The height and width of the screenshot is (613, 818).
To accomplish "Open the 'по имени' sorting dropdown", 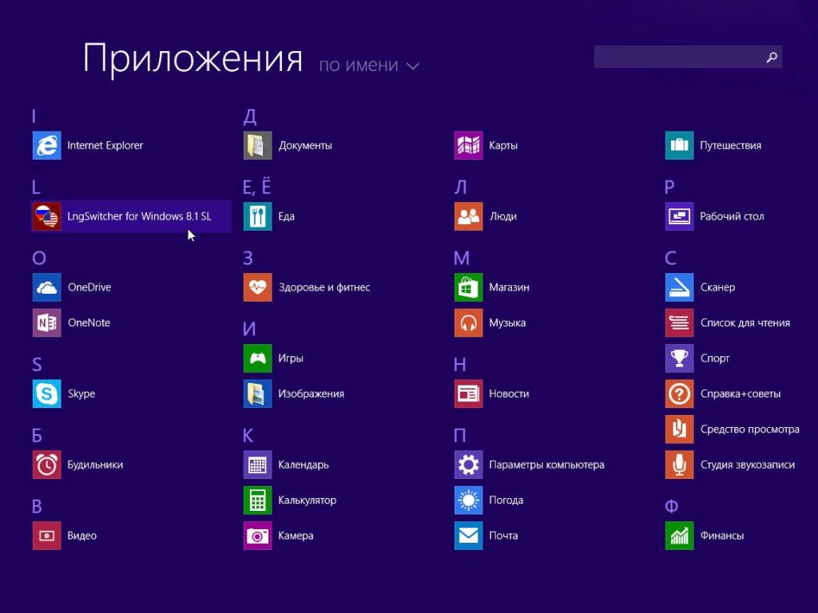I will (x=369, y=65).
